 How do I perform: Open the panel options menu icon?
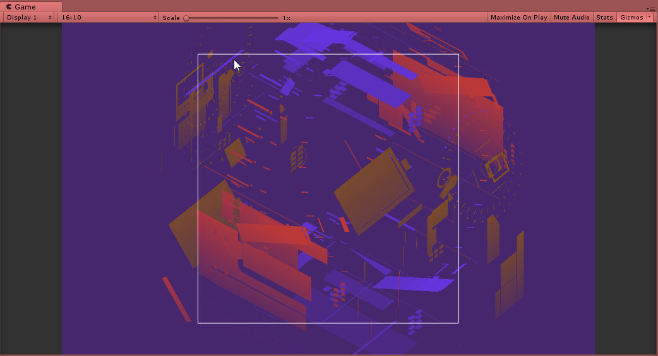(x=652, y=9)
